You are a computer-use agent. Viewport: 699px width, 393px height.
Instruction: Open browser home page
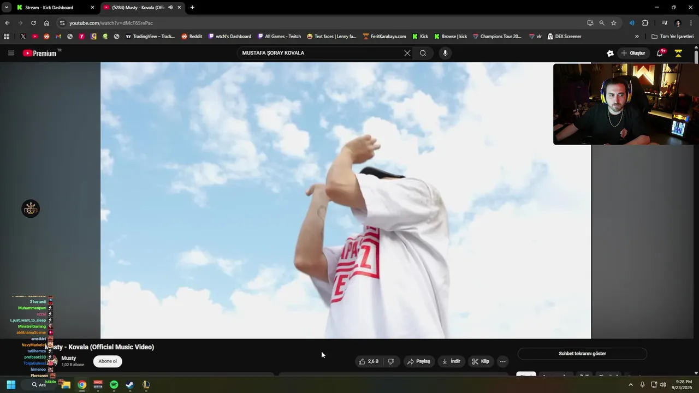[x=46, y=23]
